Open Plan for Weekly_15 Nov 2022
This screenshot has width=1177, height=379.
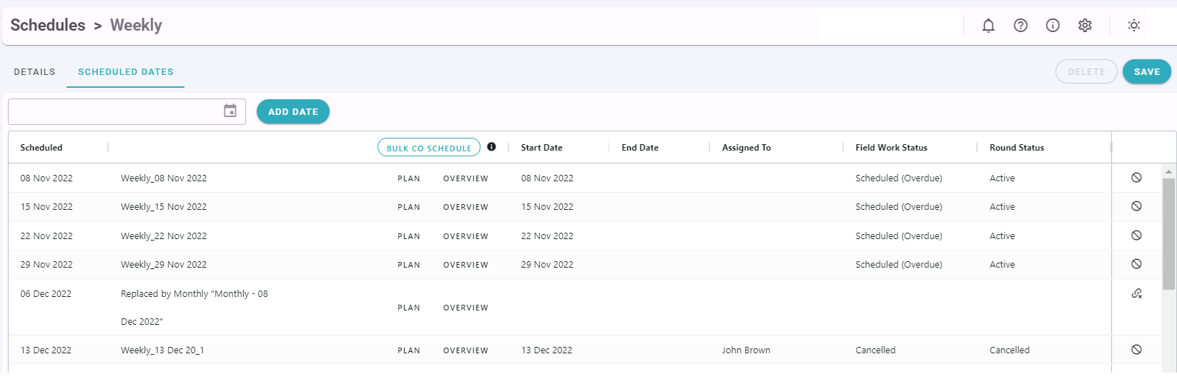point(409,207)
